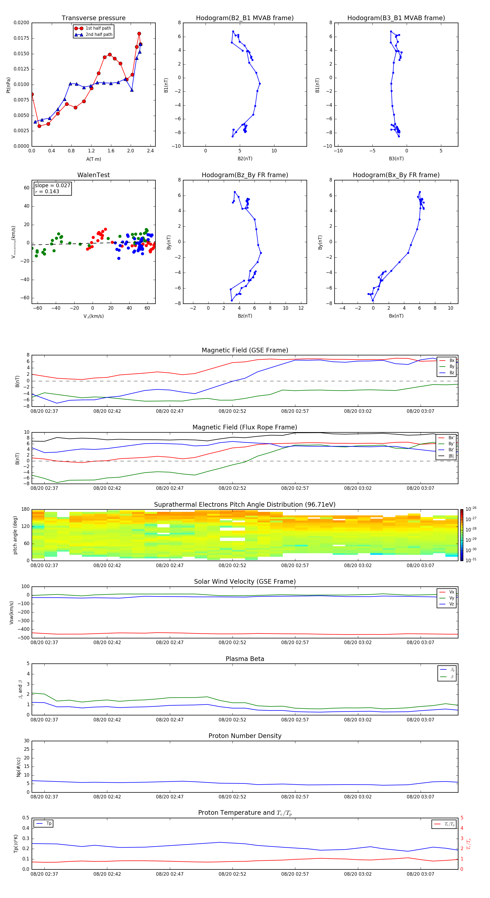Click the |B| entry in Flux Rope legend
Image resolution: width=490 pixels, height=898 pixels.
click(x=446, y=456)
